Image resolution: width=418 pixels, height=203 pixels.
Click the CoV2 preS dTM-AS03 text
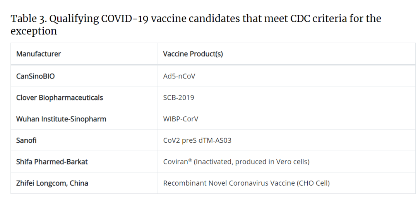tap(197, 140)
